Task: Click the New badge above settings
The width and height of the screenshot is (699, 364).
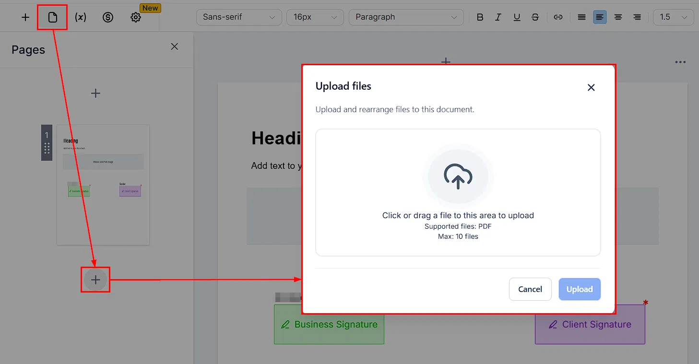Action: tap(150, 8)
